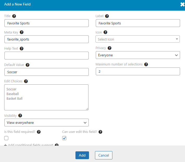Image resolution: width=185 pixels, height=162 pixels.
Task: Select the Default Value field containing Soccer
Action: (47, 72)
